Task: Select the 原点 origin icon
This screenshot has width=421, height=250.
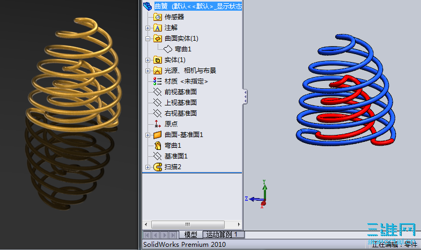Action: coord(157,124)
